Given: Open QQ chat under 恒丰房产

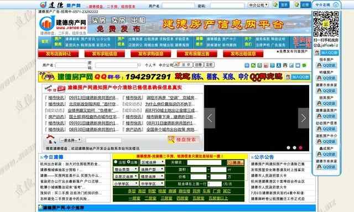Looking at the screenshot, I should tap(326, 65).
